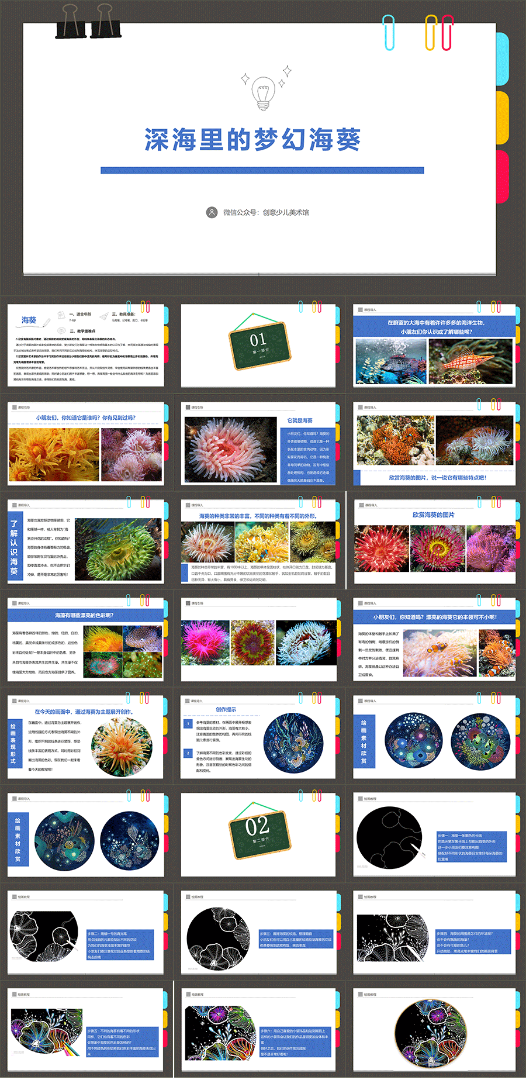Click the title 深海里的梦幻海葵
This screenshot has height=1080, width=526.
coord(252,140)
